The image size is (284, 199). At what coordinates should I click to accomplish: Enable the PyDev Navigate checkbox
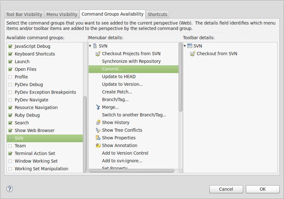pos(10,100)
